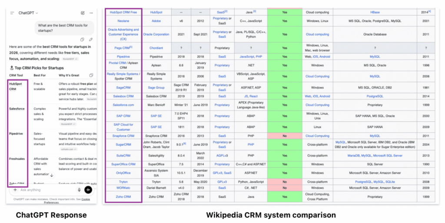Click the scroll-to-bottom arrow button
Image resolution: width=445 pixels, height=223 pixels.
52,175
